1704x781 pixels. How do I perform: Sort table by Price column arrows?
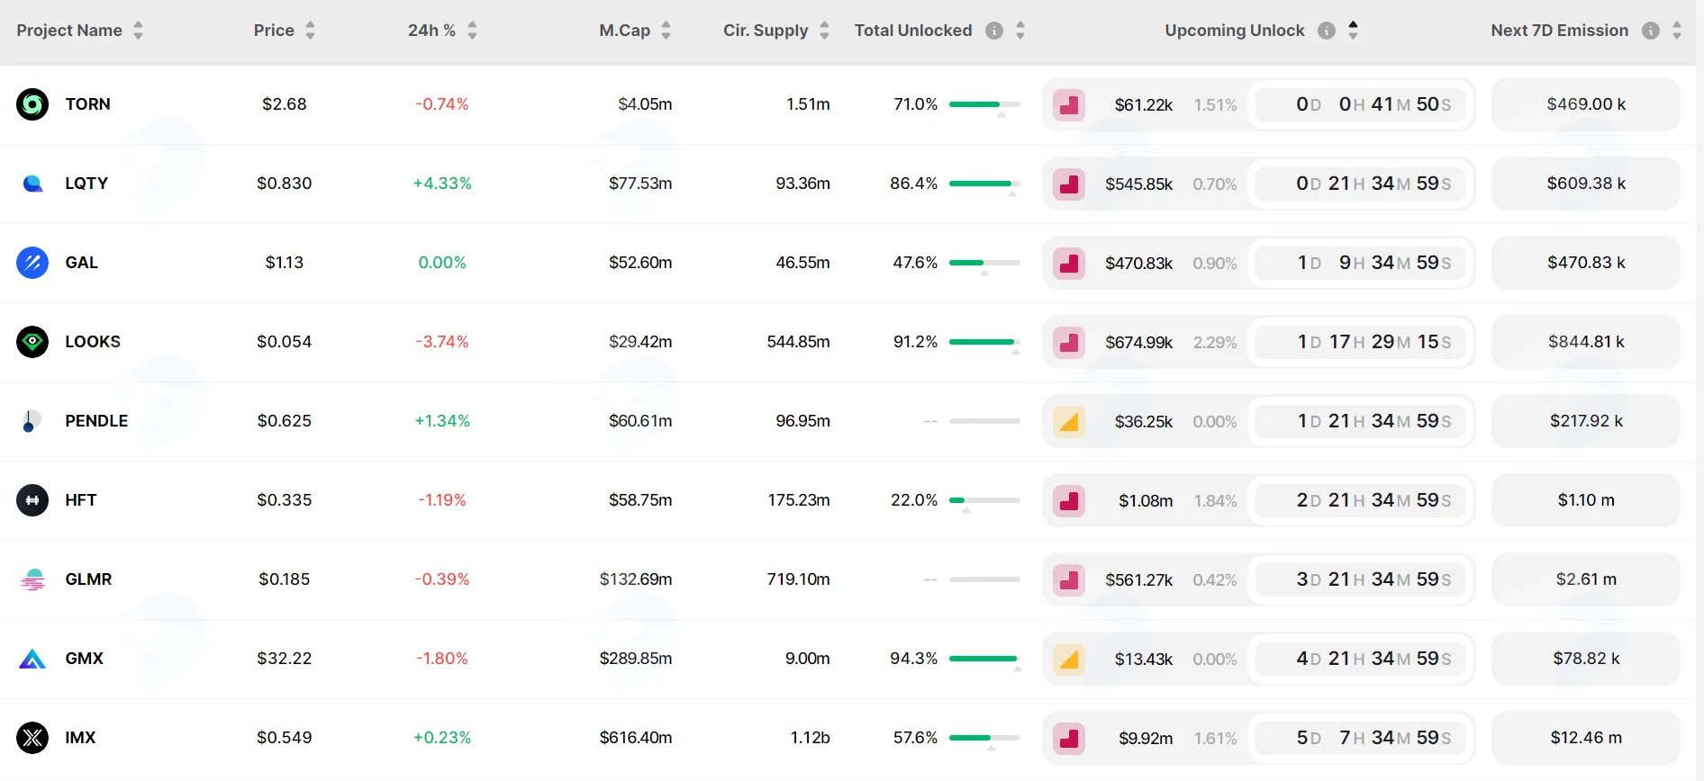[310, 31]
